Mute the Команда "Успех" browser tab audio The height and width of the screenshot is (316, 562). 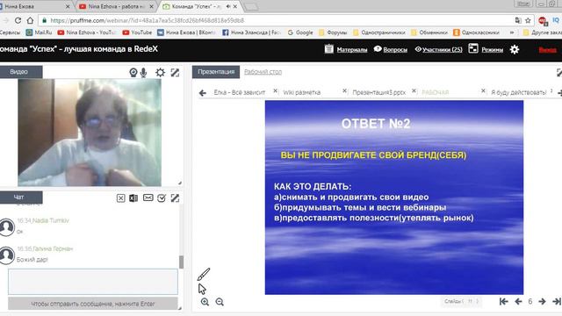tap(228, 6)
